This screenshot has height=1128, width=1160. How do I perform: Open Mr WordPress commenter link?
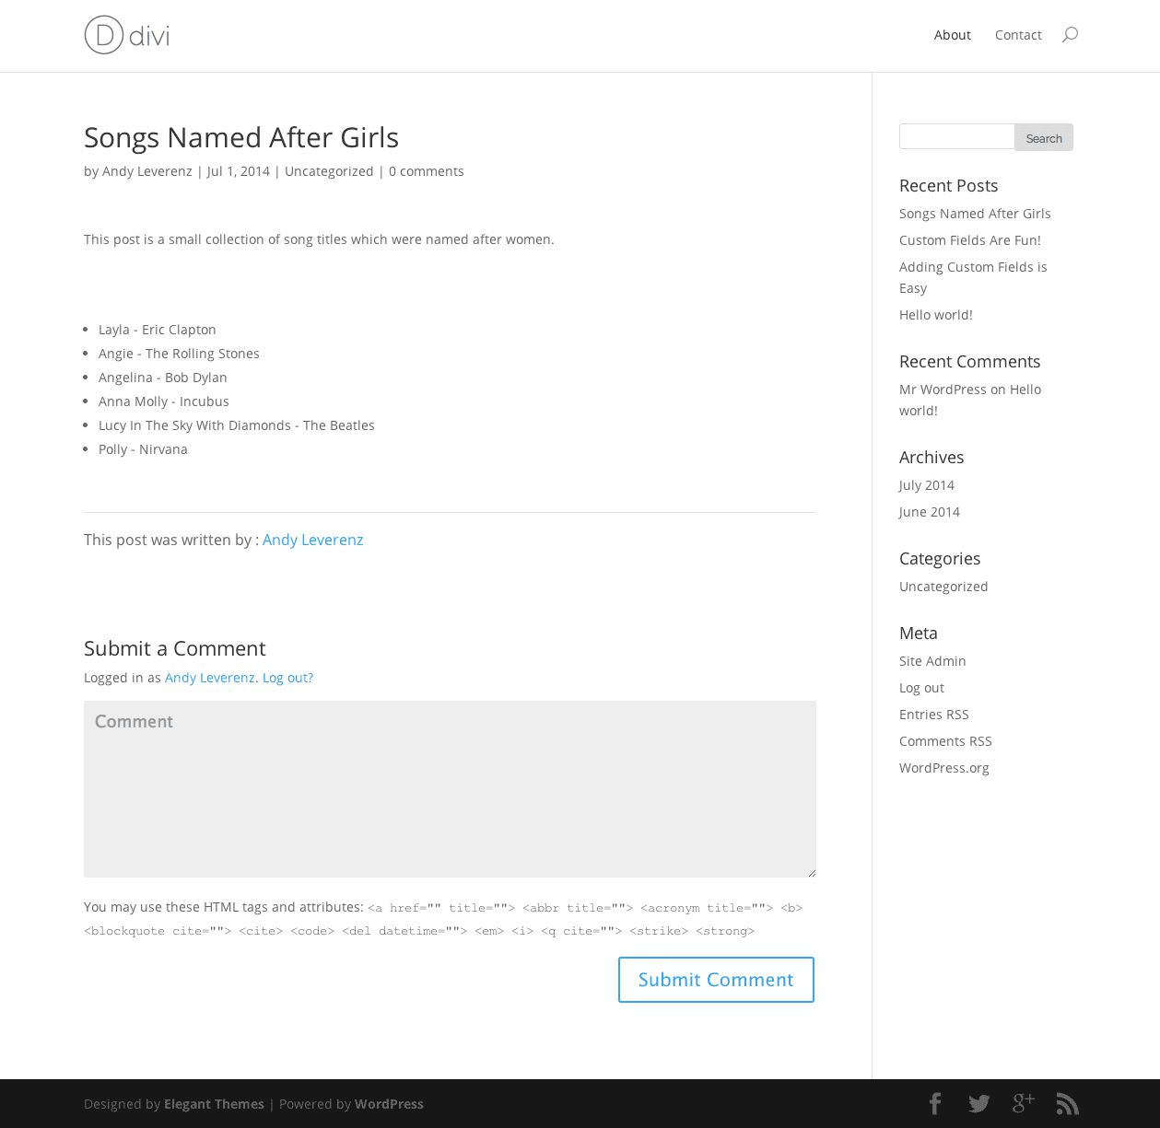[x=943, y=390]
